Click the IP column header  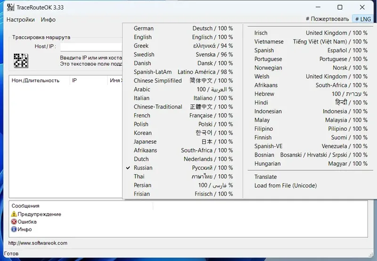coord(89,81)
